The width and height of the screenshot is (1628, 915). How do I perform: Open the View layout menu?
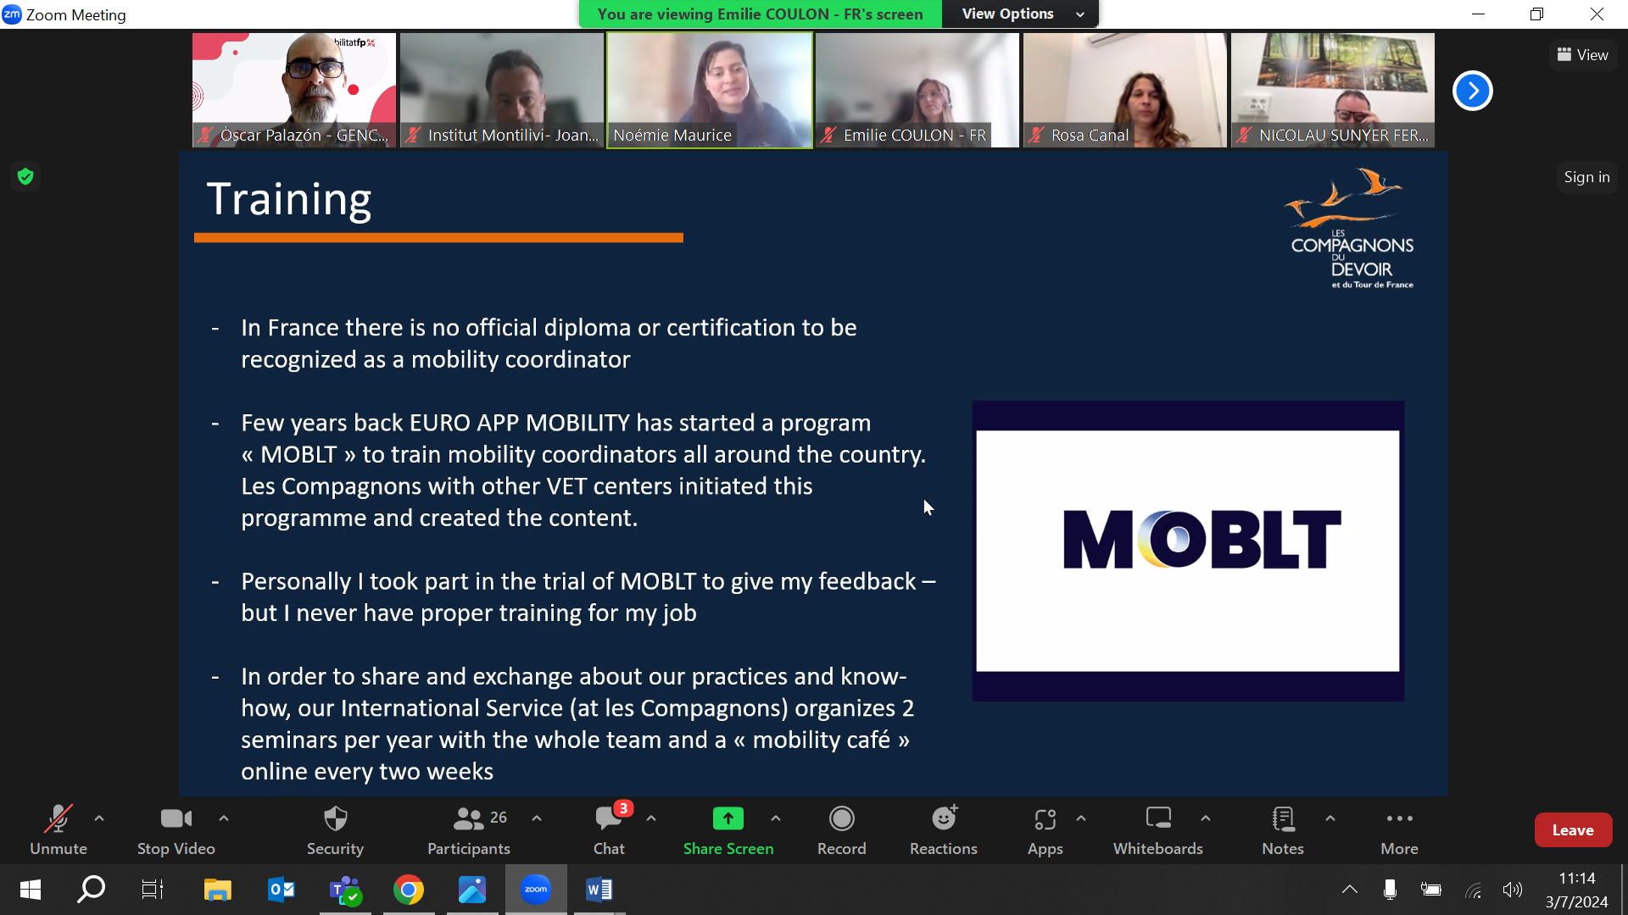point(1582,55)
